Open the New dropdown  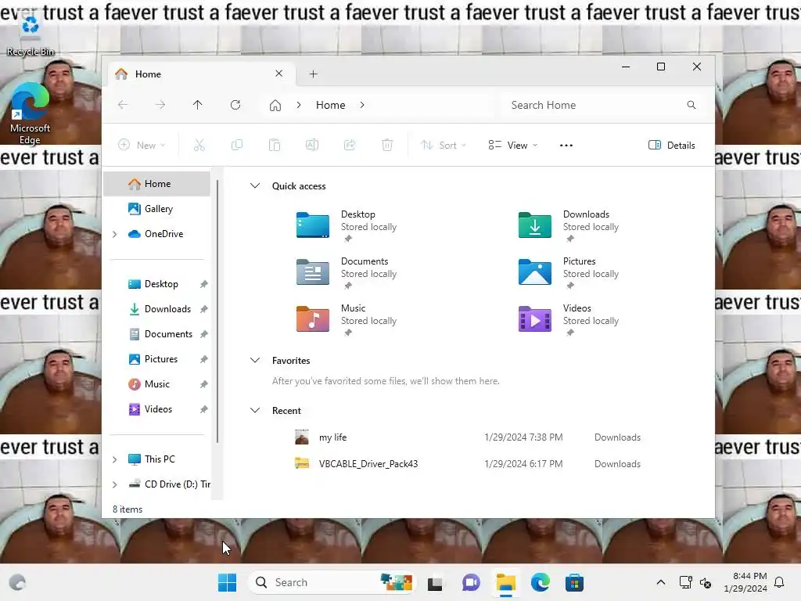click(142, 145)
